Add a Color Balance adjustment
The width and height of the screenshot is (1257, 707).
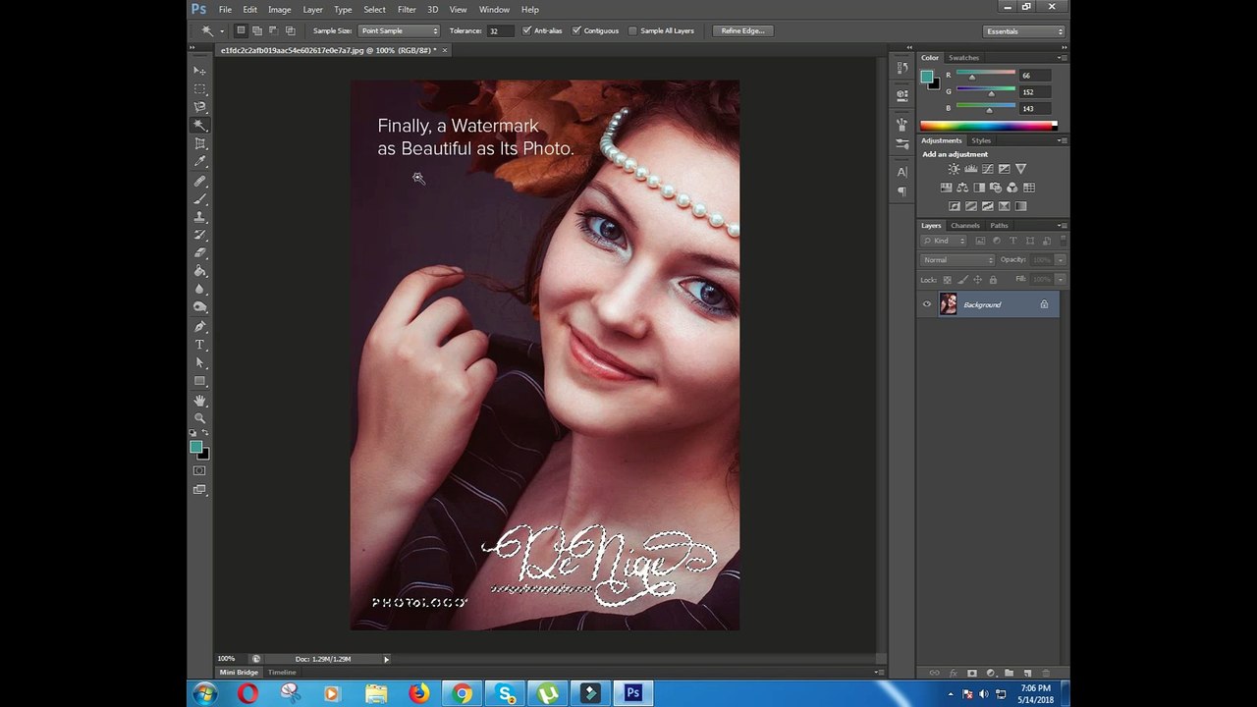962,188
